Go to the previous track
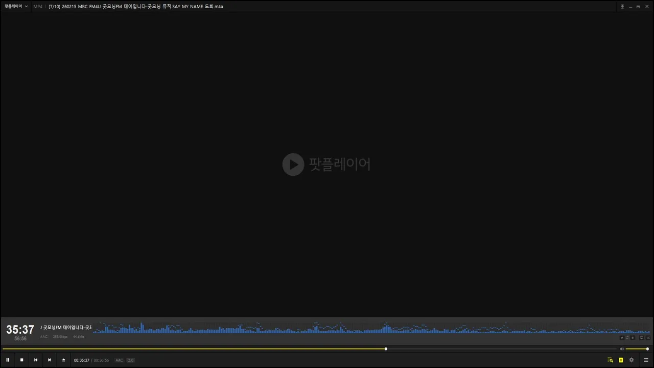654x368 pixels. (x=36, y=360)
